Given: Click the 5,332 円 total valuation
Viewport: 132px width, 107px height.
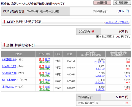Looking at the screenshot, I should pyautogui.click(x=123, y=11).
